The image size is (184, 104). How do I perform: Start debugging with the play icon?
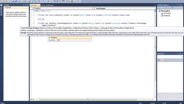49,1
